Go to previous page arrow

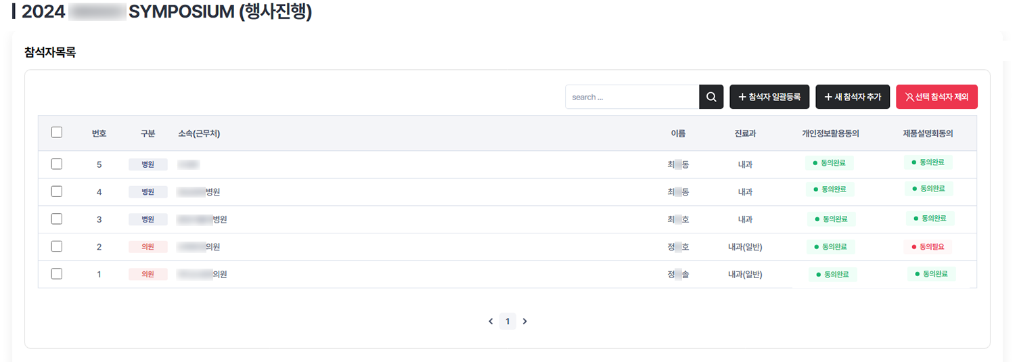pyautogui.click(x=491, y=321)
